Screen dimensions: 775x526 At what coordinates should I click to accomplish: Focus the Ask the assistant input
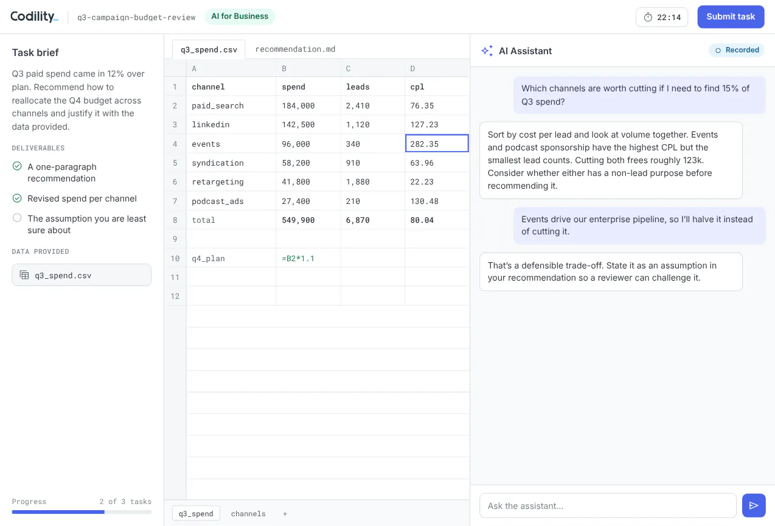coord(608,505)
